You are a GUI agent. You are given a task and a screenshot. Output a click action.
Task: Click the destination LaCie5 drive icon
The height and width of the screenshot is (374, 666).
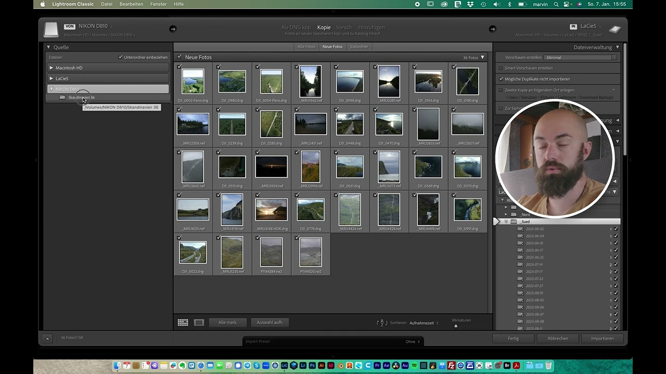(614, 30)
